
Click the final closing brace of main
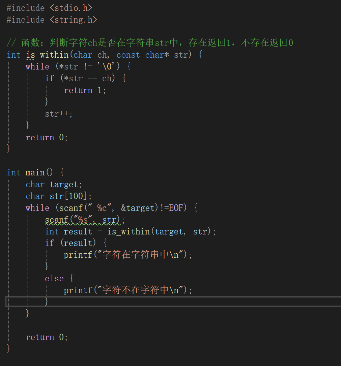tap(8, 348)
